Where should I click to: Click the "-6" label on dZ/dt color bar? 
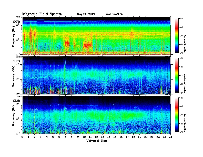[181, 106]
